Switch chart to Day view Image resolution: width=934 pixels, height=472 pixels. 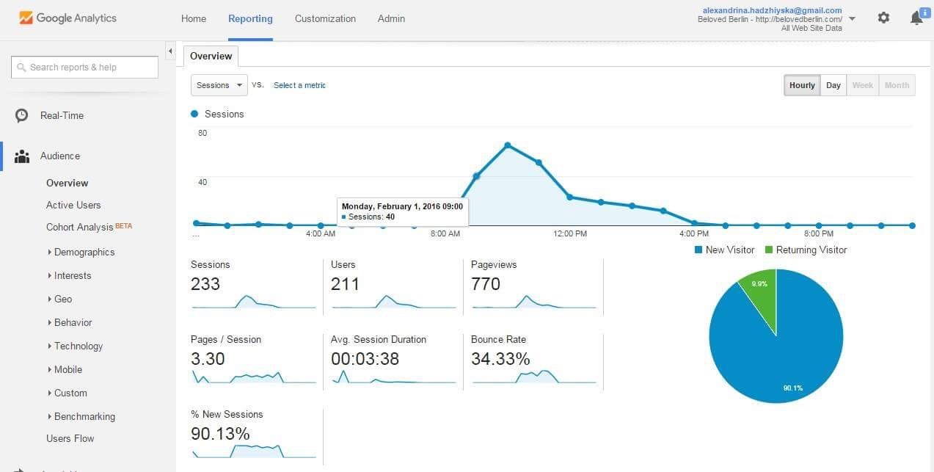833,85
